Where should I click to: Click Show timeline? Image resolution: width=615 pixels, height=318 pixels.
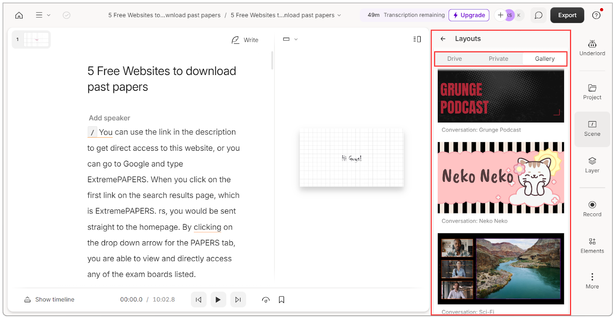click(50, 300)
